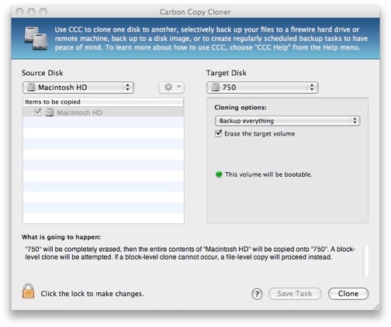Click the window resize grip corner

click(376, 306)
